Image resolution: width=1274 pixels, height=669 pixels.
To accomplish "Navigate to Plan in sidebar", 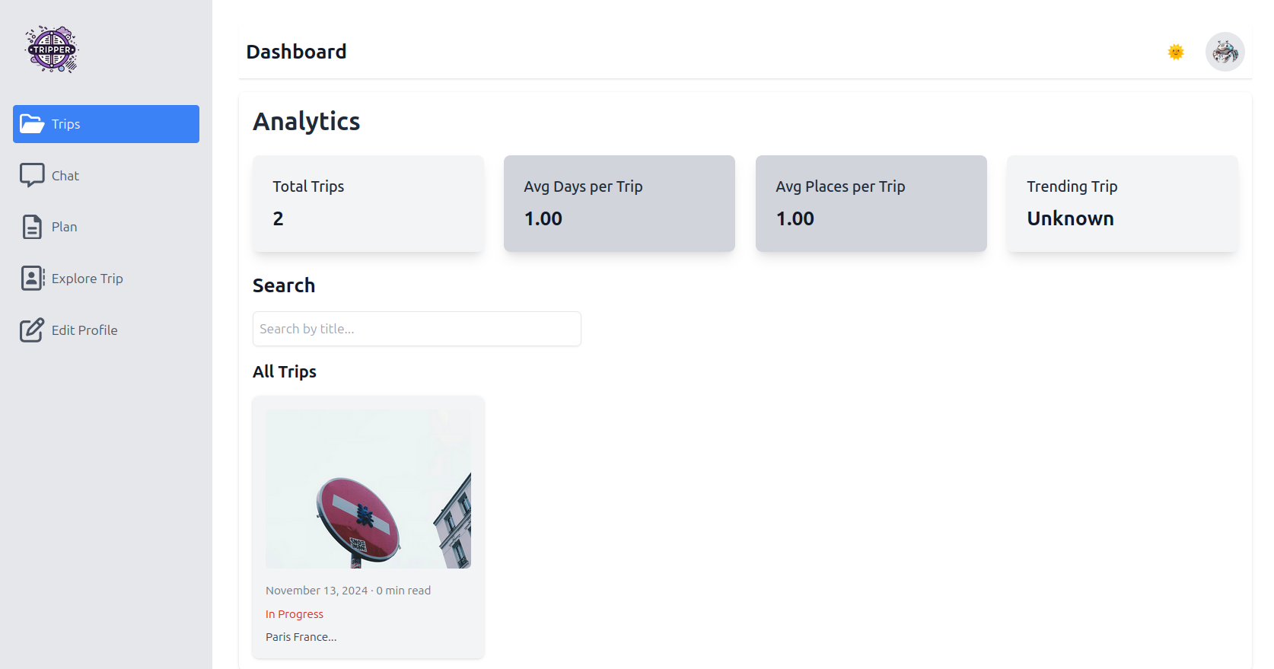I will tap(65, 227).
